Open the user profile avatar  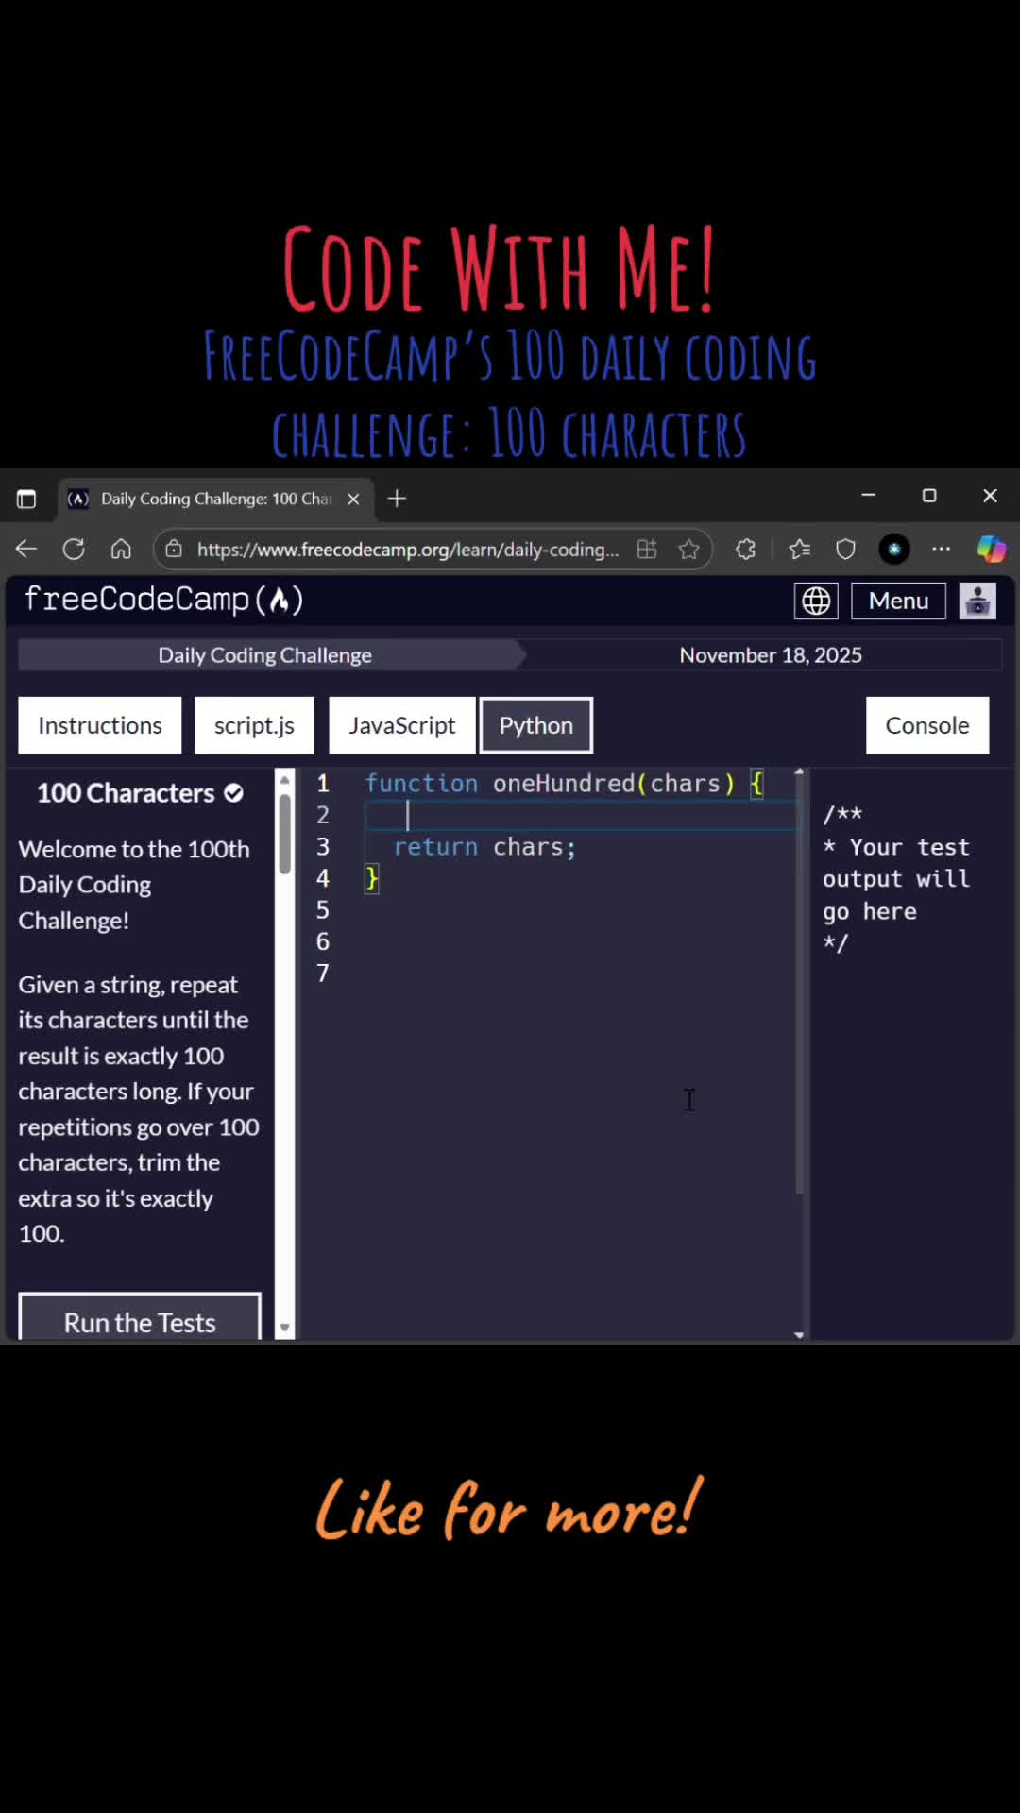tap(977, 601)
